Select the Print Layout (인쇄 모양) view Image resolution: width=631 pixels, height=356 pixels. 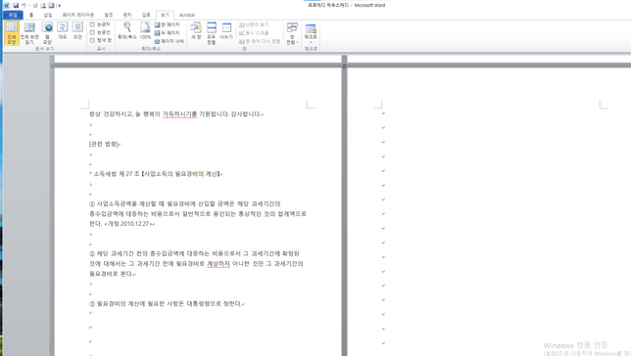(12, 33)
